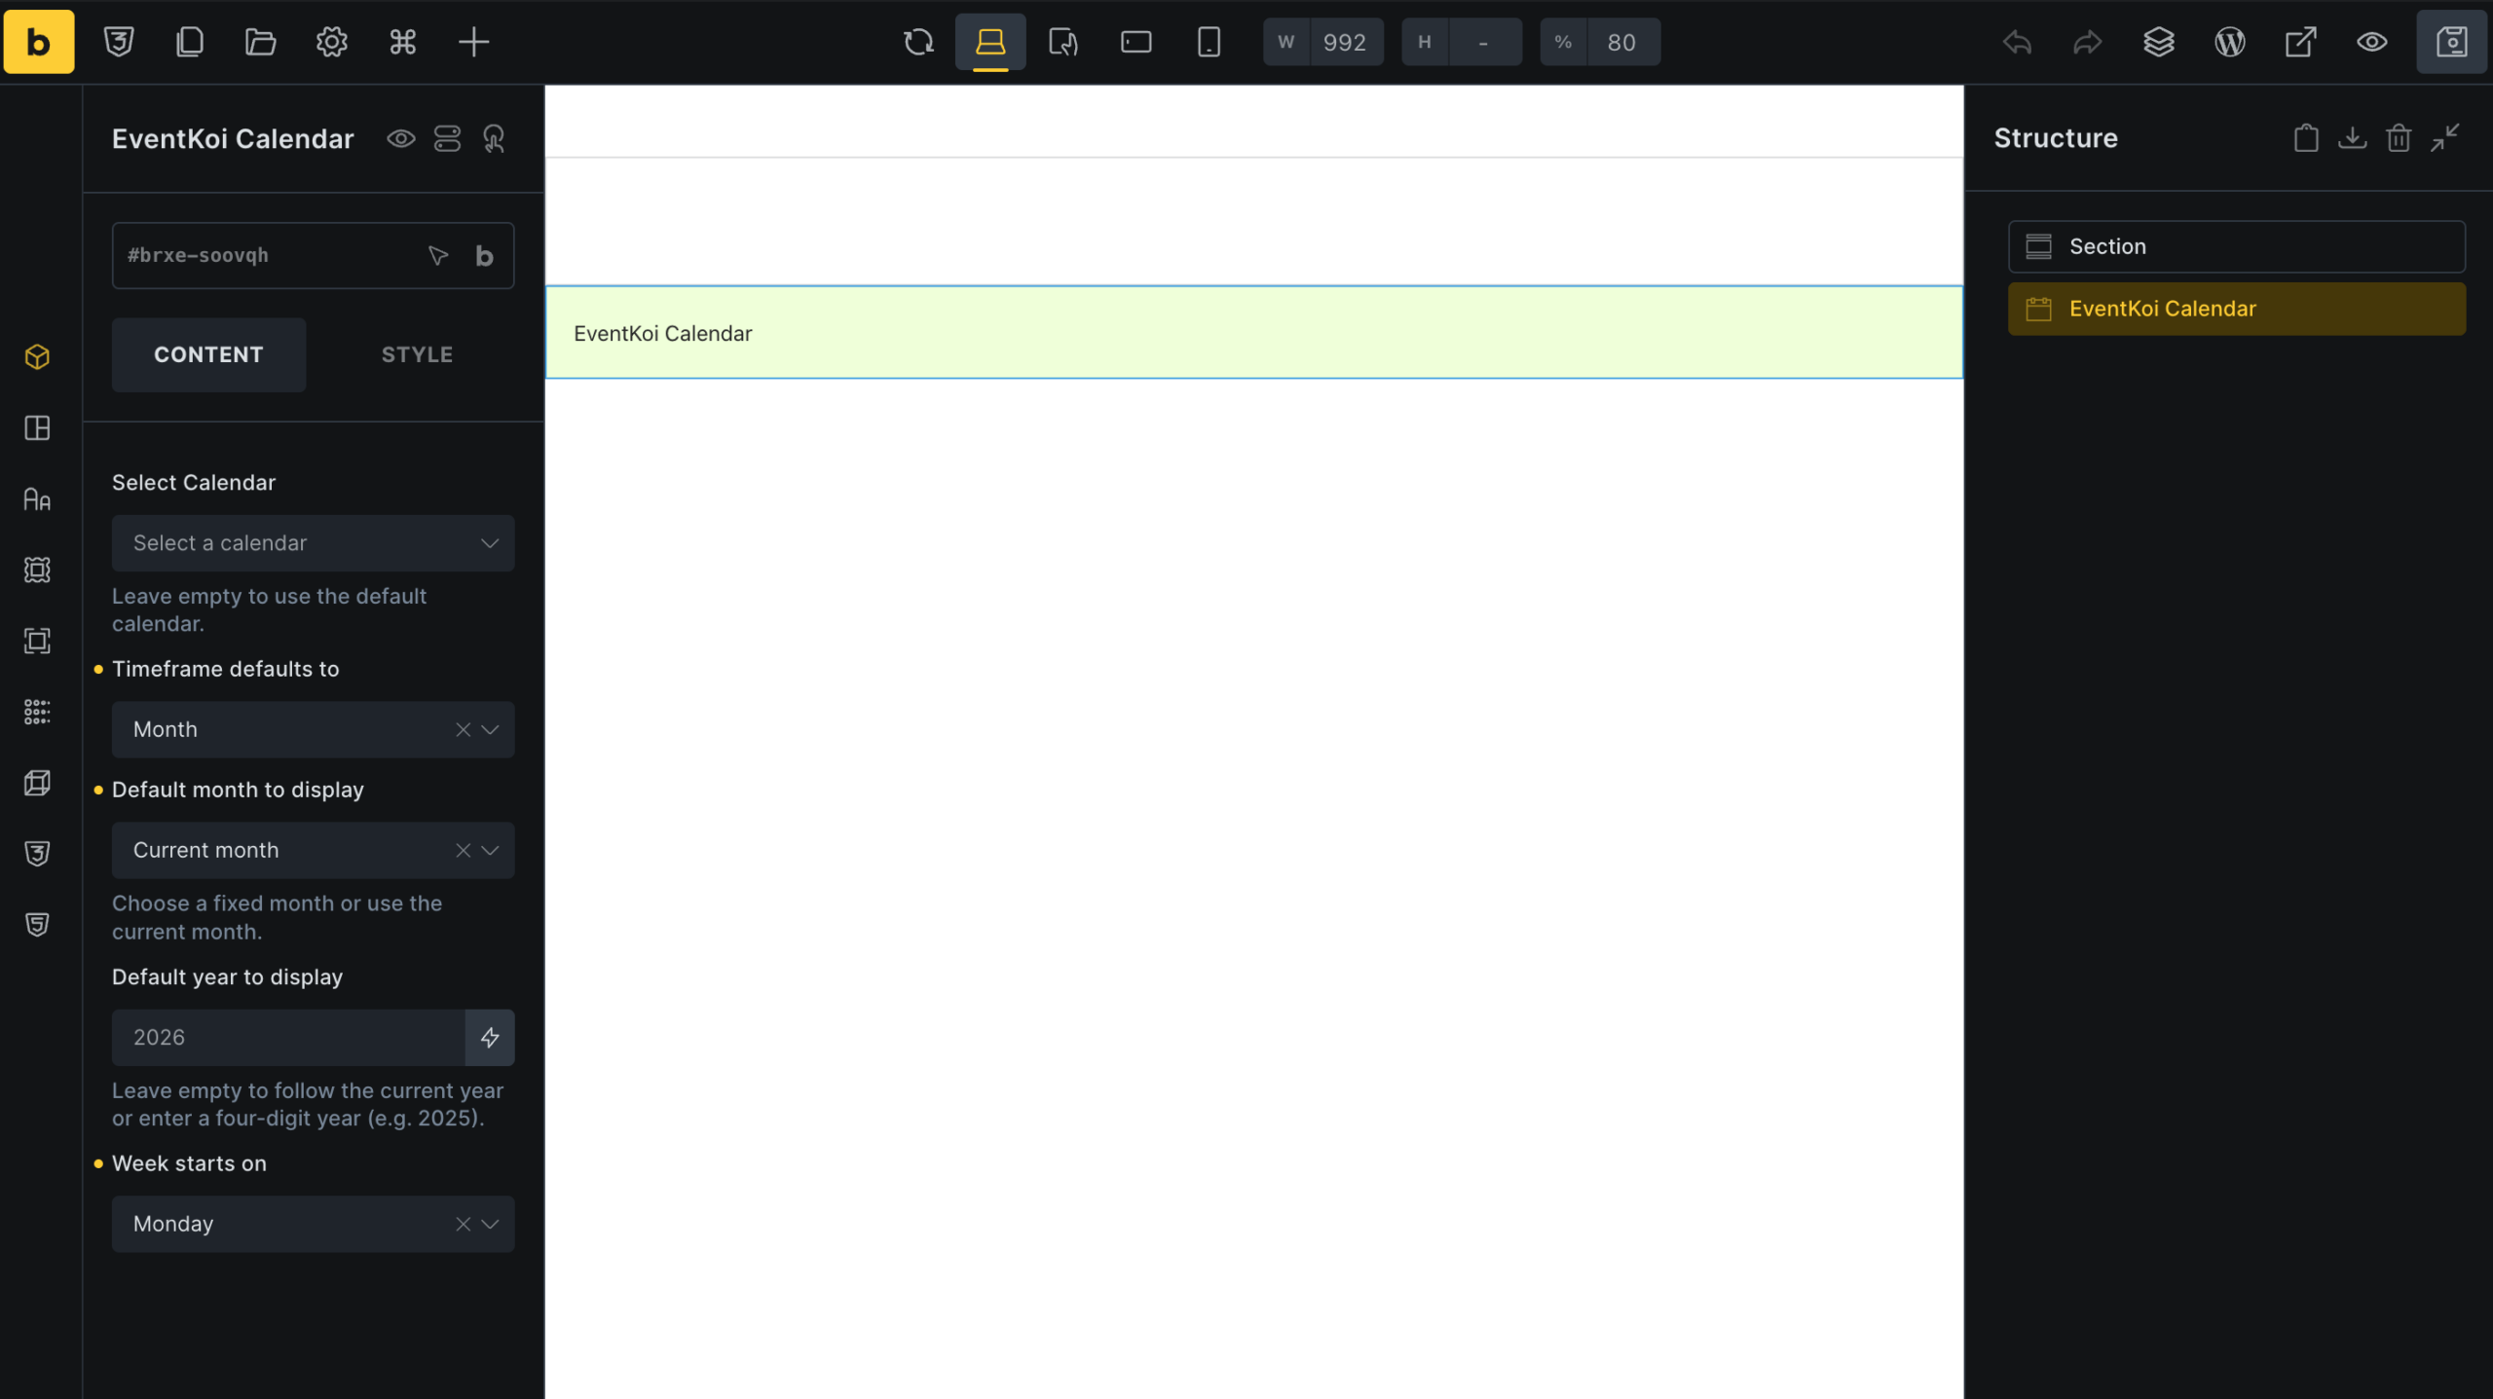Viewport: 2493px width, 1399px height.
Task: Select Section in the Structure panel
Action: click(x=2236, y=246)
